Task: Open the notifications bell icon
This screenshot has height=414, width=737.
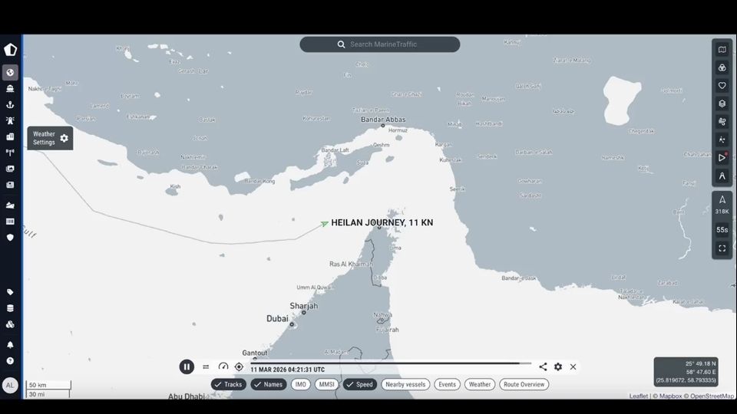Action: tap(10, 345)
